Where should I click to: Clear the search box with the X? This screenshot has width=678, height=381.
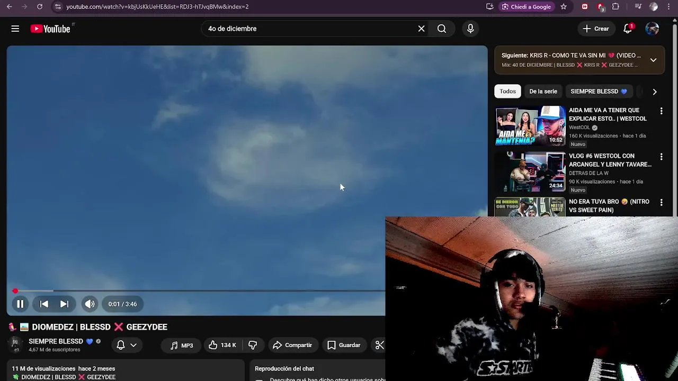[421, 29]
